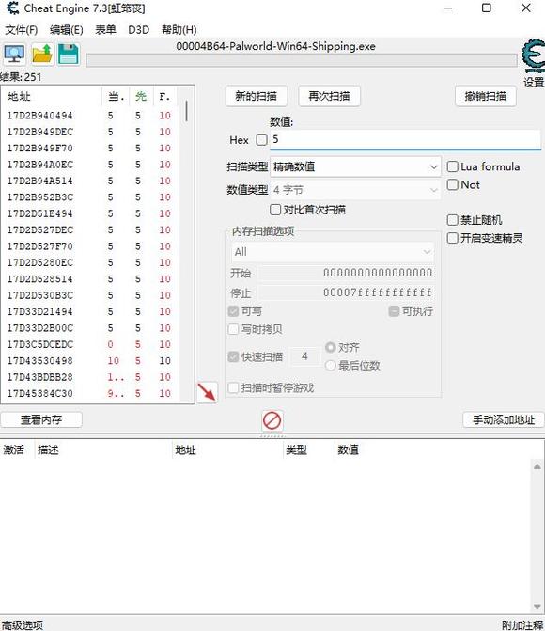Check 扫描时暂停游戏 option

[233, 388]
